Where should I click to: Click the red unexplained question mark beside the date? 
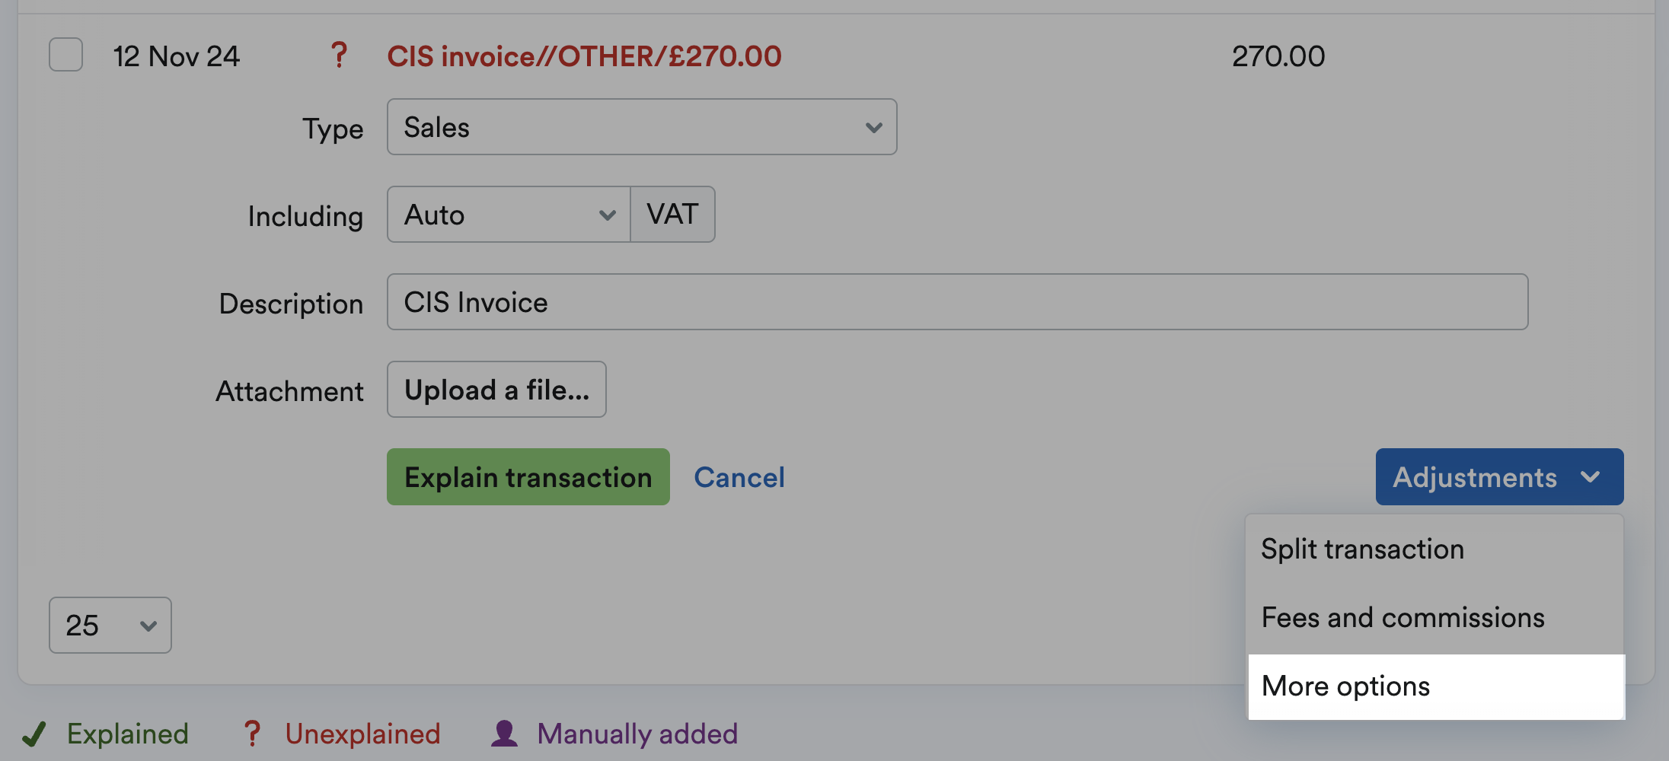click(339, 55)
